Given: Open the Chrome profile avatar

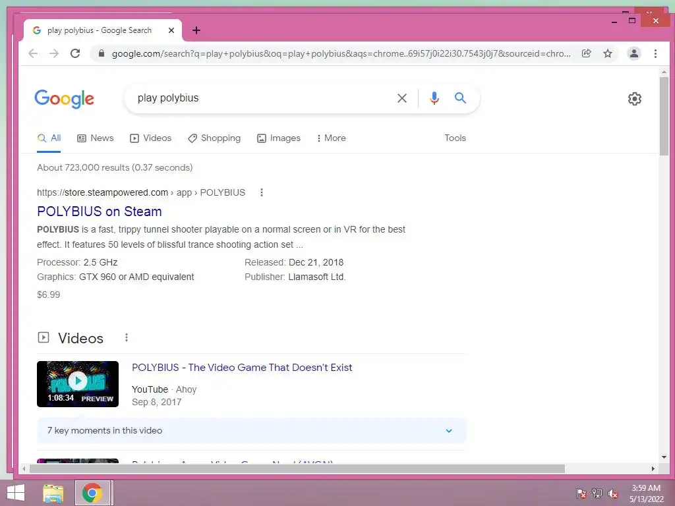Looking at the screenshot, I should click(x=633, y=53).
